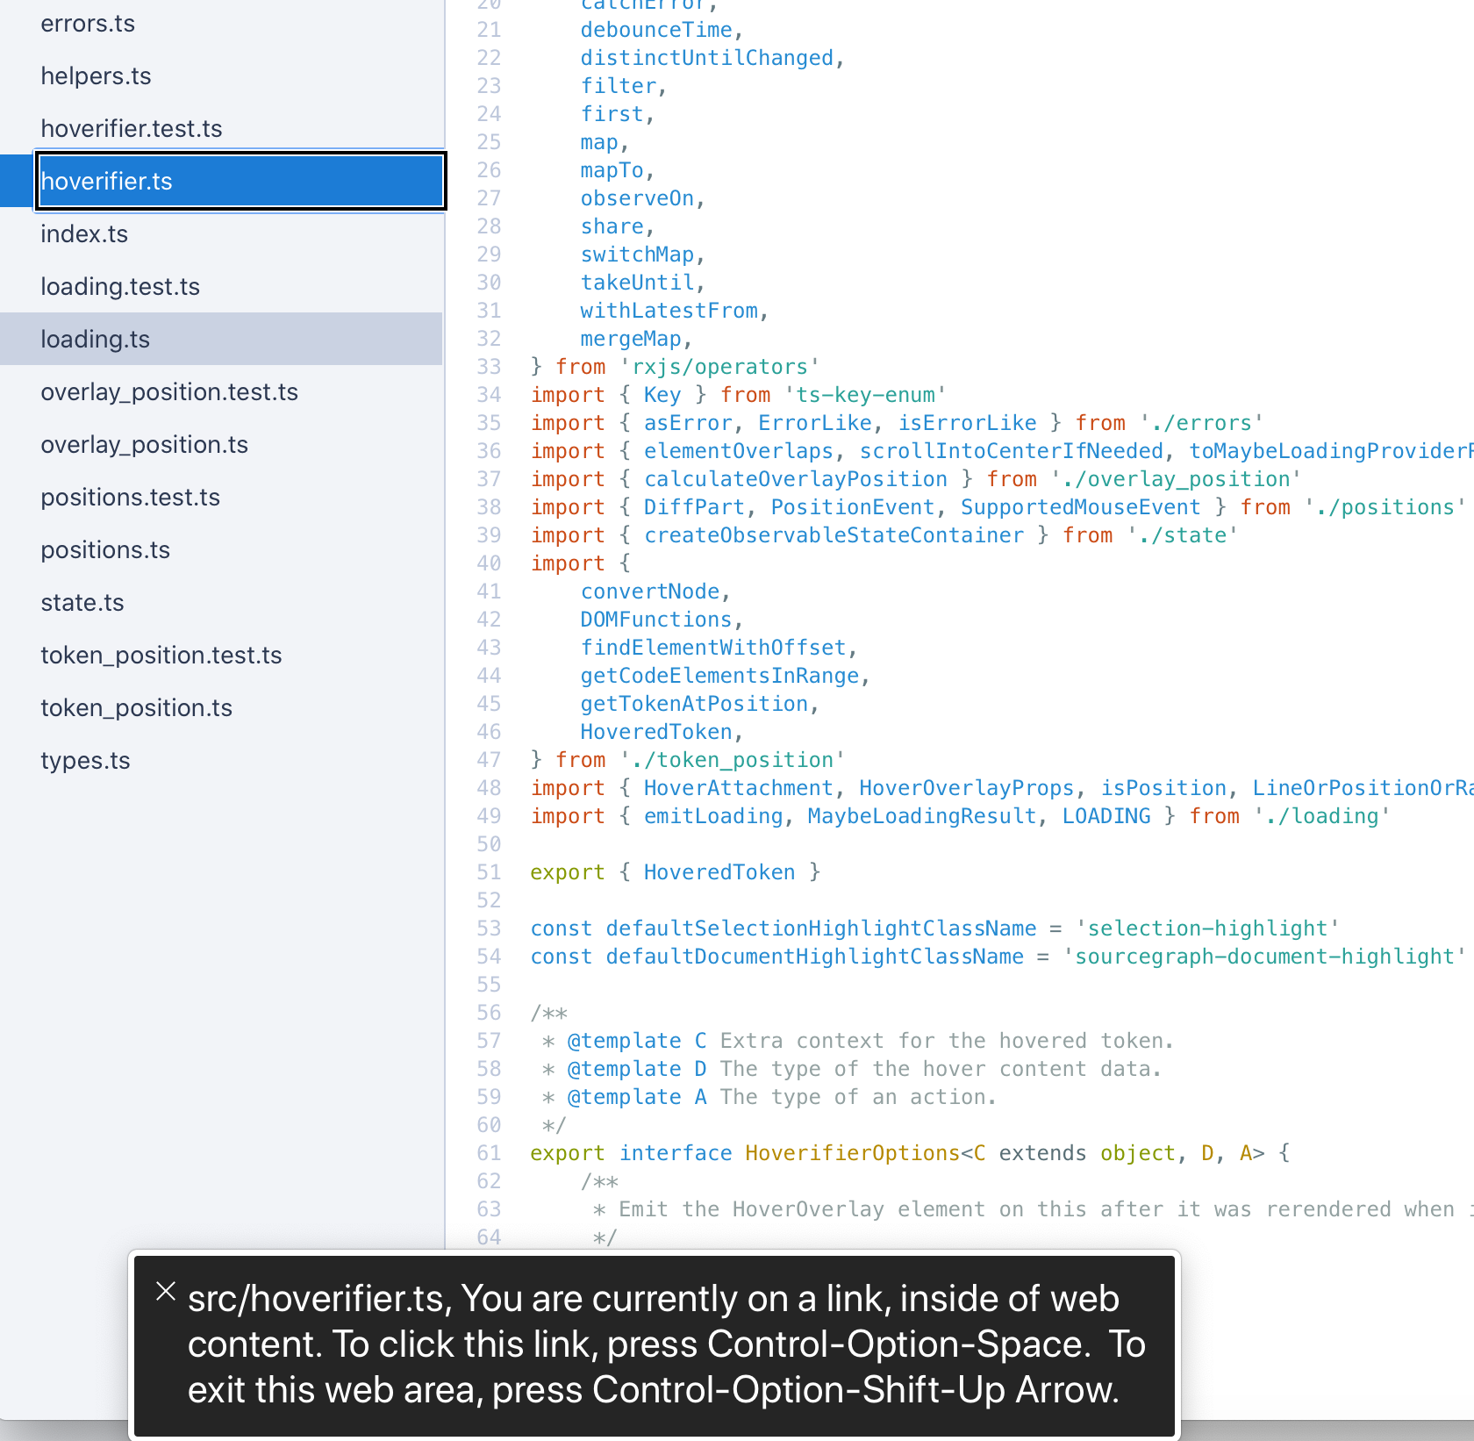1474x1441 pixels.
Task: Close the VoiceOver caption panel
Action: (166, 1291)
